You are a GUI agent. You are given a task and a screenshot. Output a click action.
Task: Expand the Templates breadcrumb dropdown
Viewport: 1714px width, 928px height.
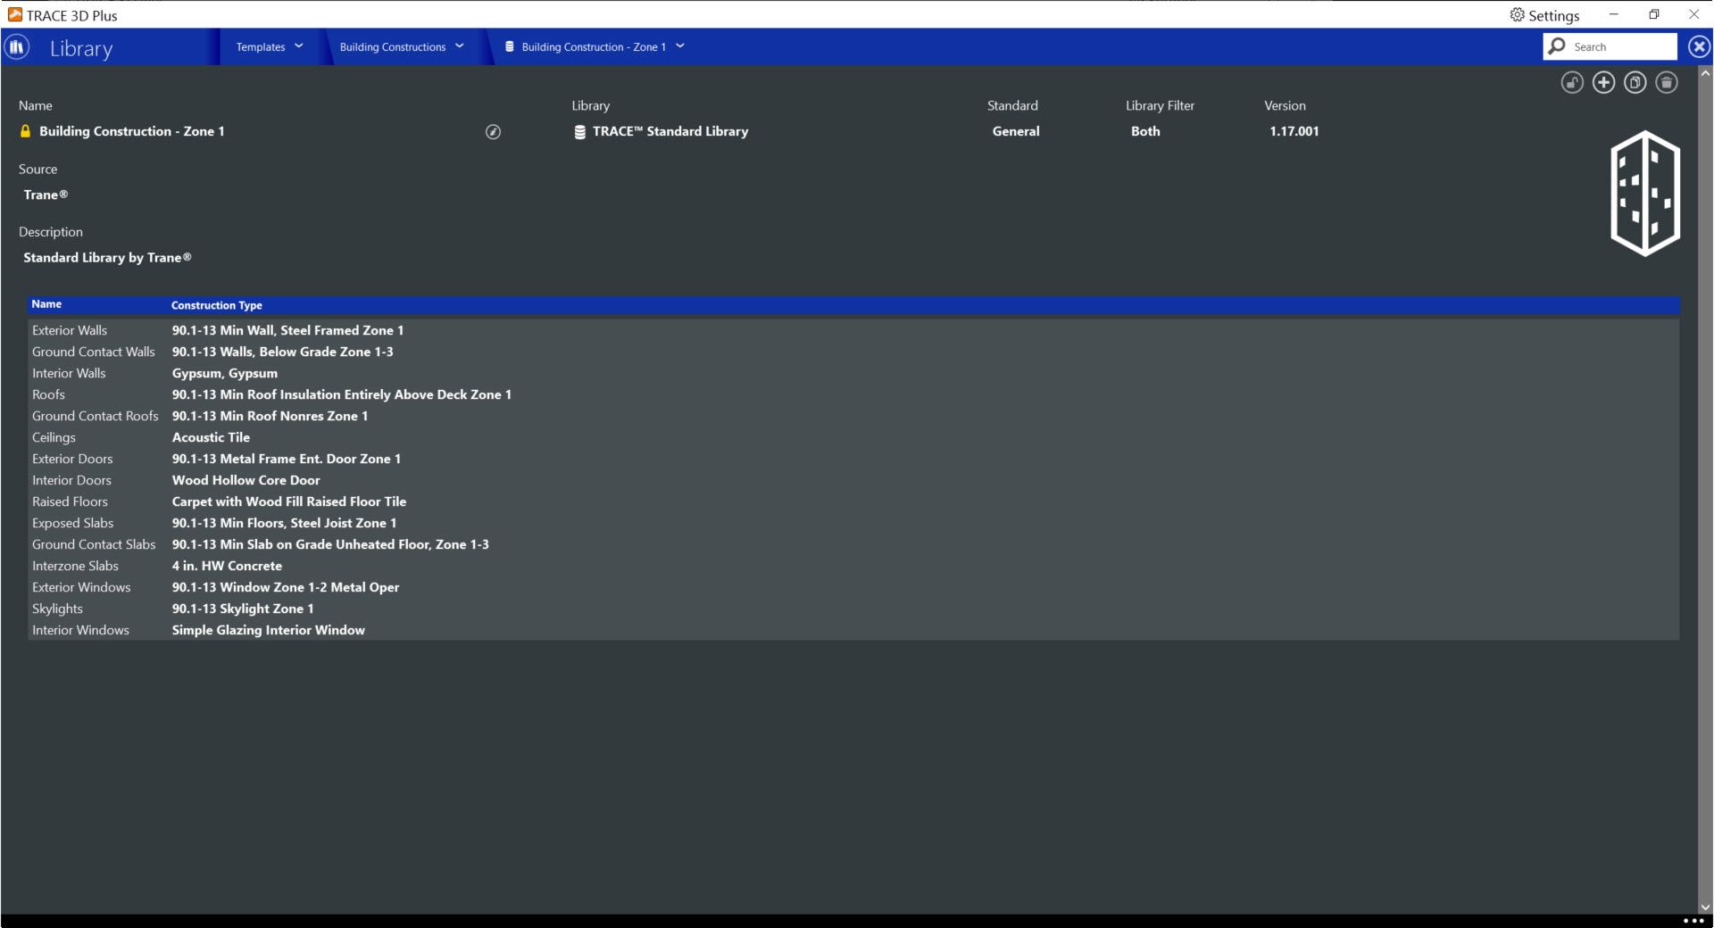(270, 47)
